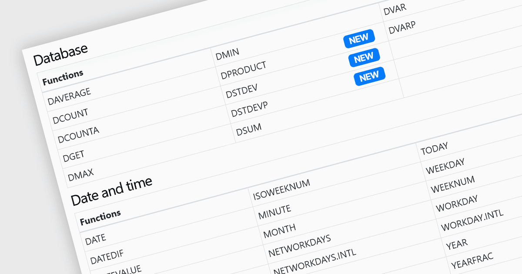This screenshot has width=522, height=274.
Task: Click the DVARP function name
Action: 402,28
